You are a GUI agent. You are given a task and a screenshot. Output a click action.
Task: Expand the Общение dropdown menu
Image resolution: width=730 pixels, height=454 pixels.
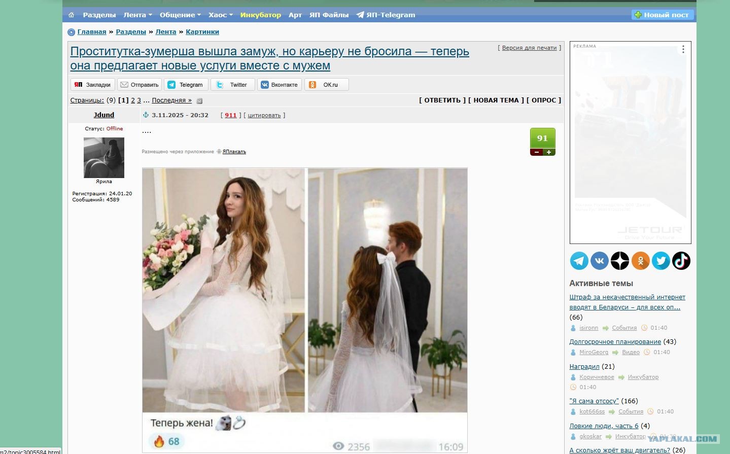coord(180,15)
